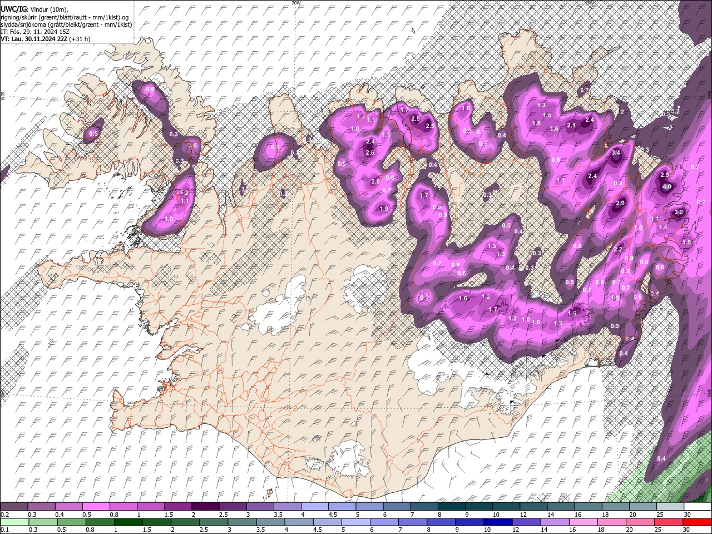Click the 'VT: Lau. 30.11.2024 22Z (+31 h)' line
Viewport: 712px width, 534px height.
[46, 39]
